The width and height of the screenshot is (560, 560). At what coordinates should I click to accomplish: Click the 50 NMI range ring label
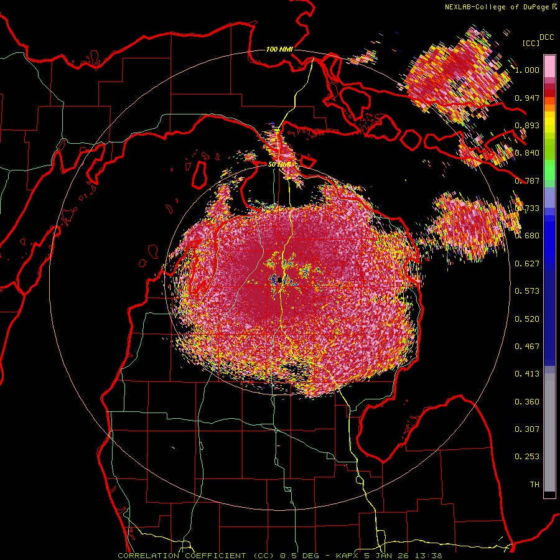coord(281,164)
